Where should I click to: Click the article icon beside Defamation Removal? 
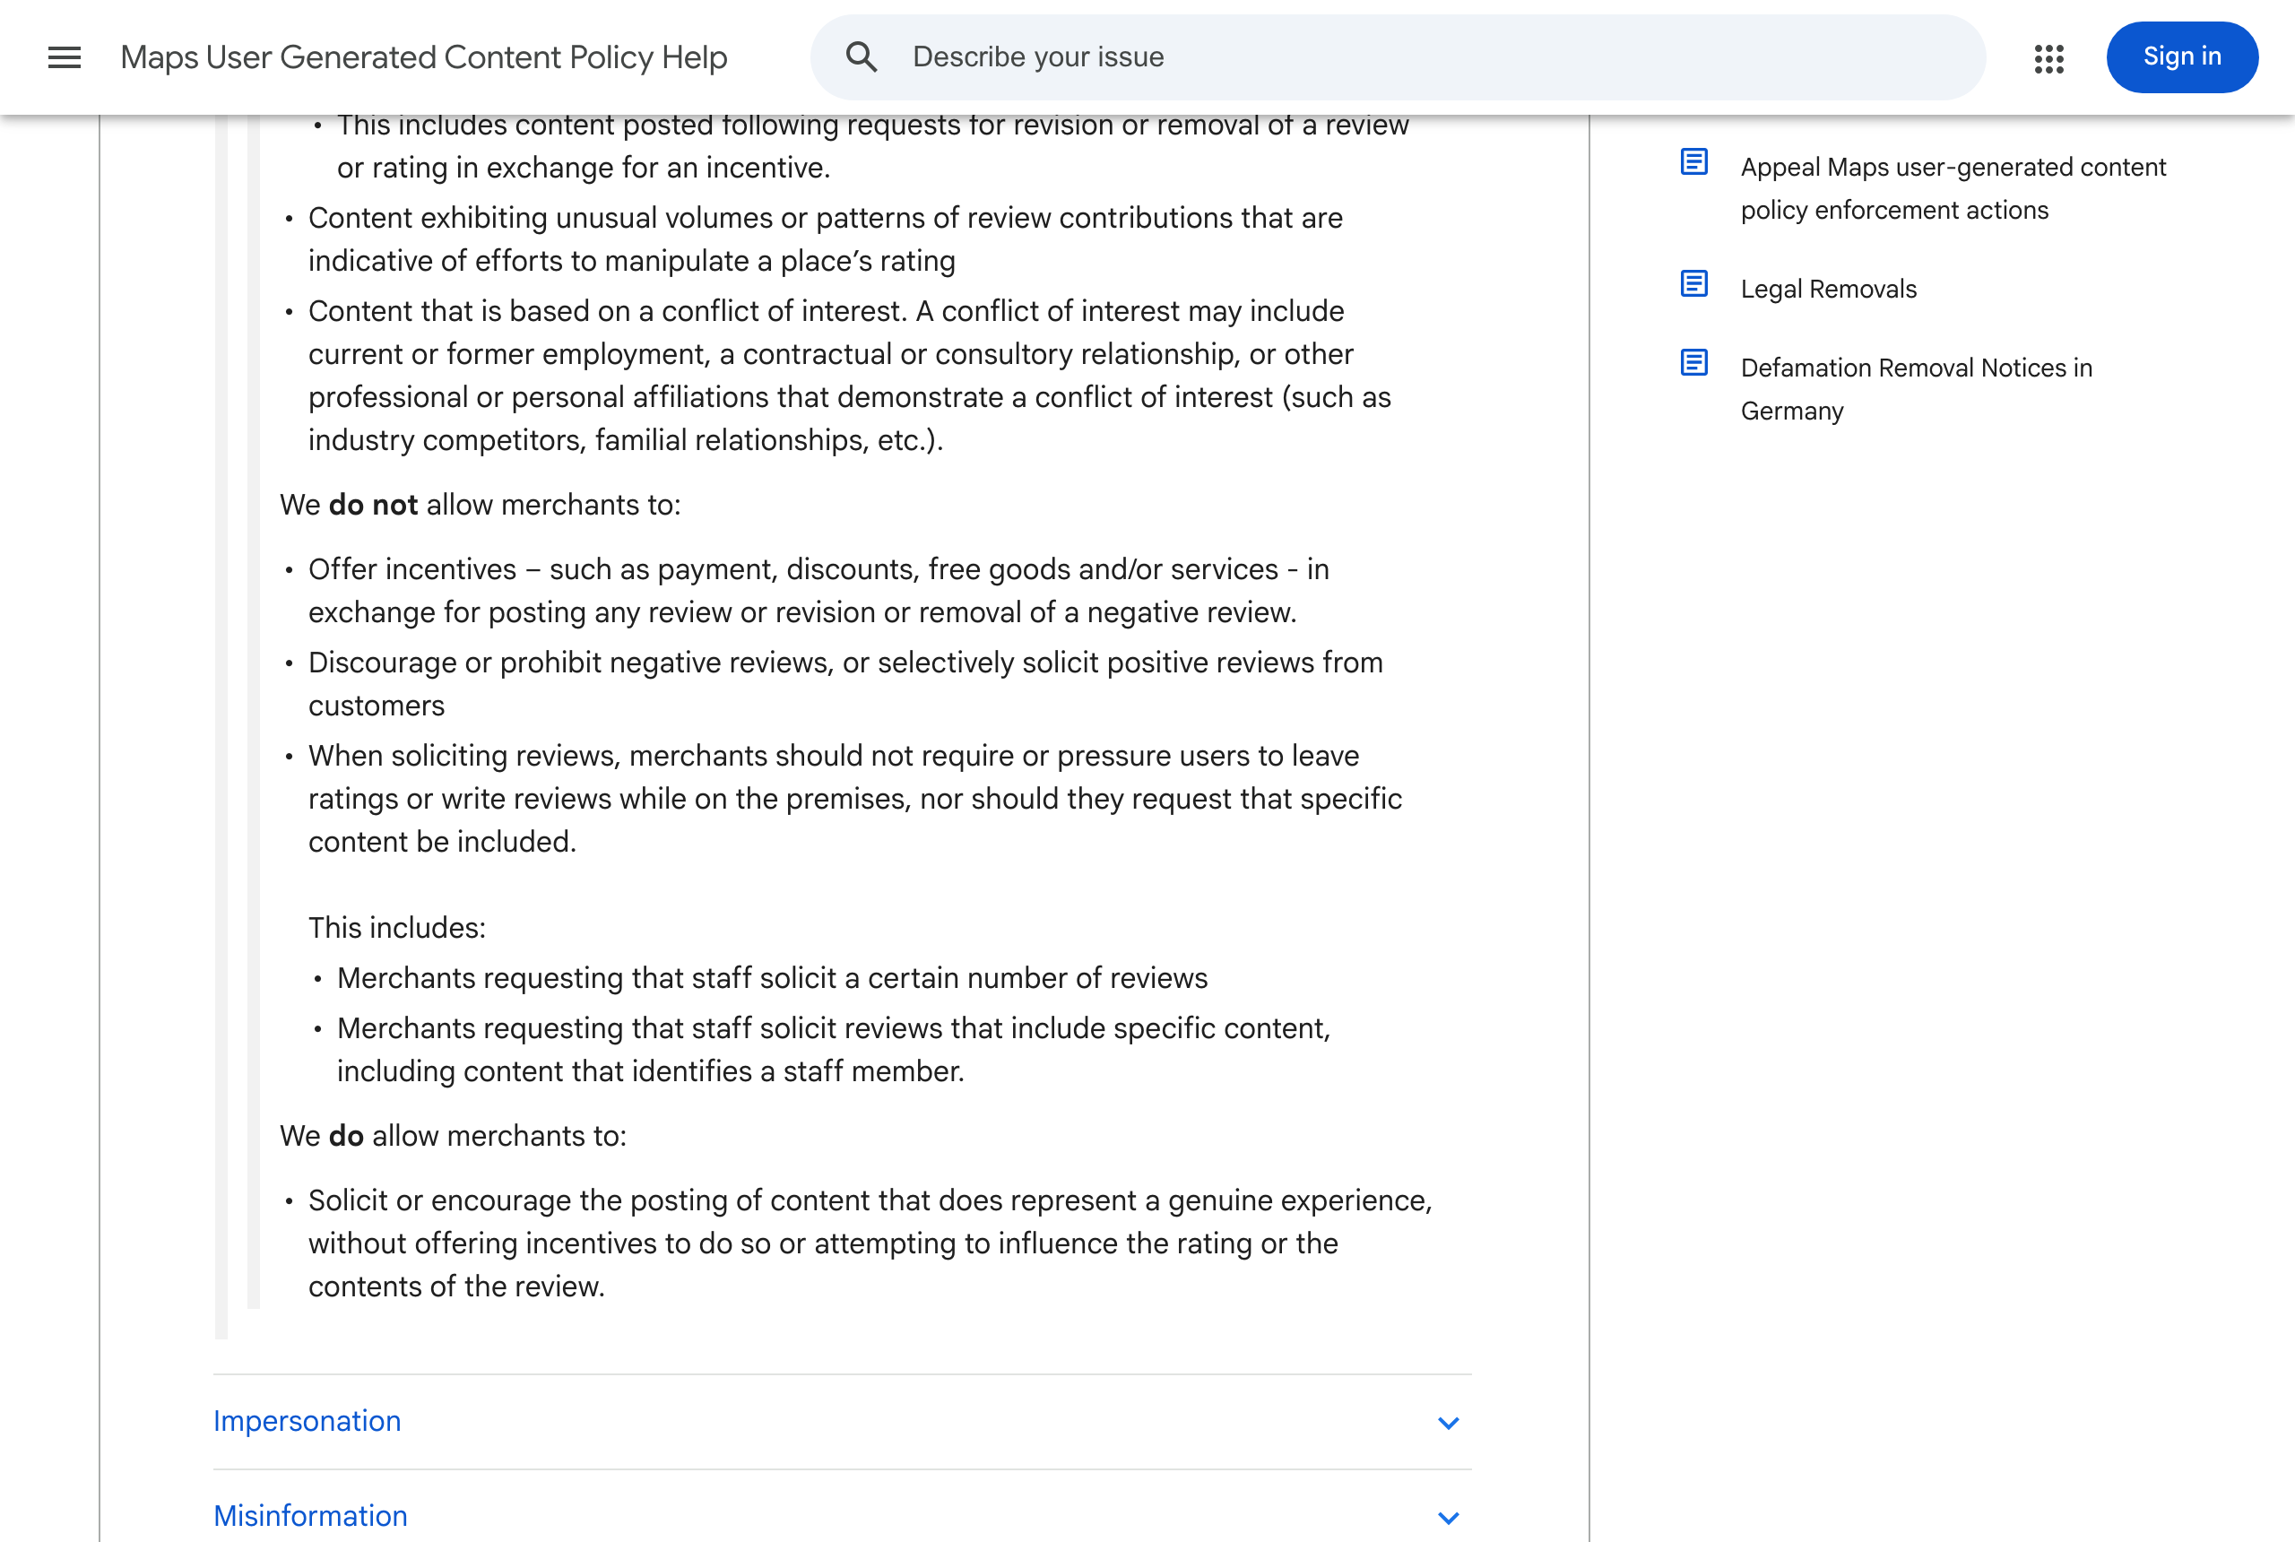[1693, 362]
